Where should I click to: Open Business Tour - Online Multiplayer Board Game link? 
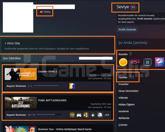point(65,129)
